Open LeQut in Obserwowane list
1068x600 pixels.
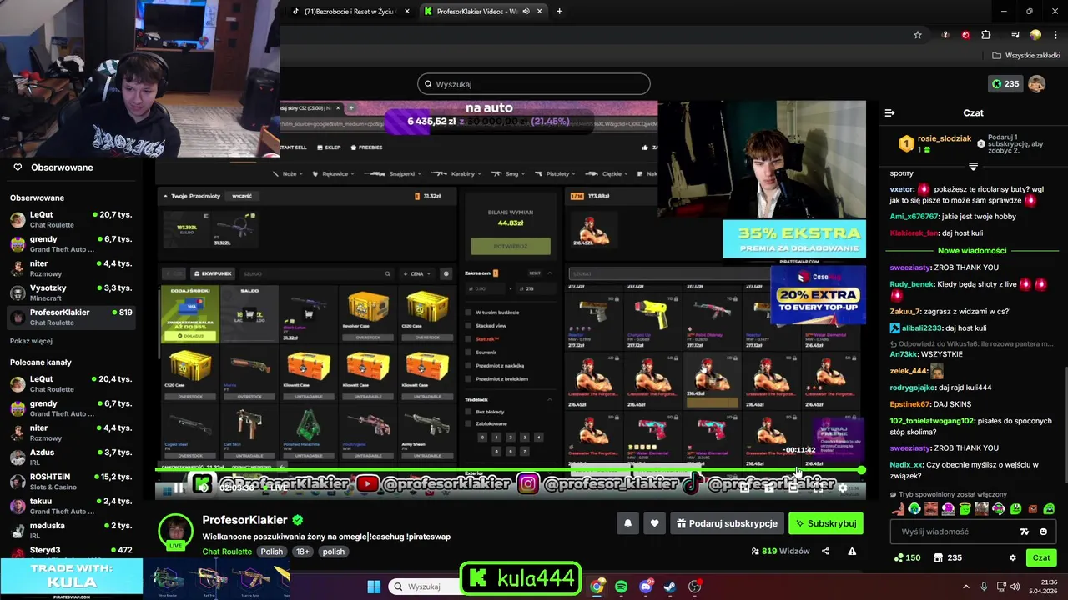click(71, 220)
